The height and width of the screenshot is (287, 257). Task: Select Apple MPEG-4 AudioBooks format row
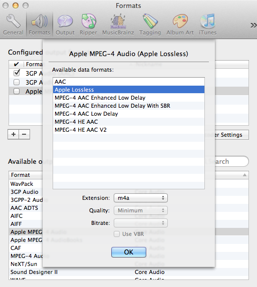(26, 240)
